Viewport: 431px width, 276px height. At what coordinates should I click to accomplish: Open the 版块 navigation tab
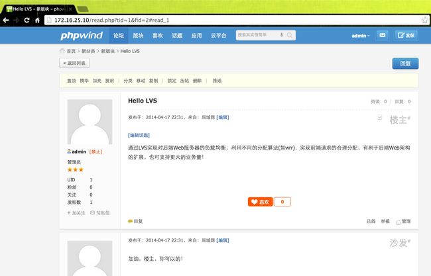point(138,35)
